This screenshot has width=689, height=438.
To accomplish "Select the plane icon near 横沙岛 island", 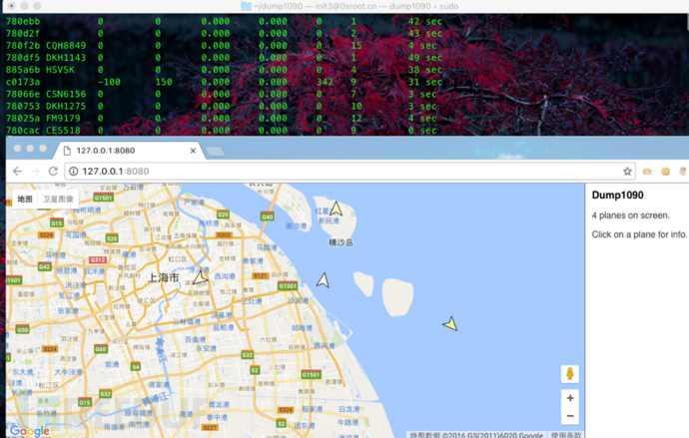I will pos(337,210).
